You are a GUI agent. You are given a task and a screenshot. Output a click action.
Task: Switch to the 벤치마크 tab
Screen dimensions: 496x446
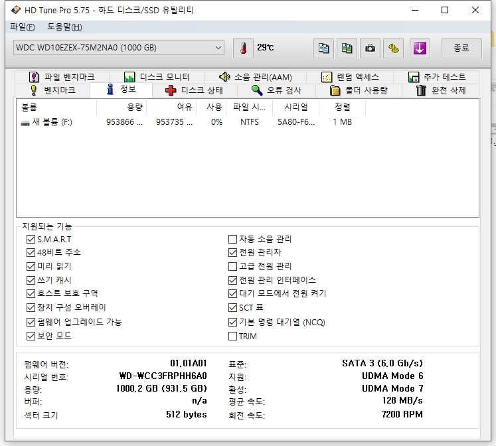[52, 90]
